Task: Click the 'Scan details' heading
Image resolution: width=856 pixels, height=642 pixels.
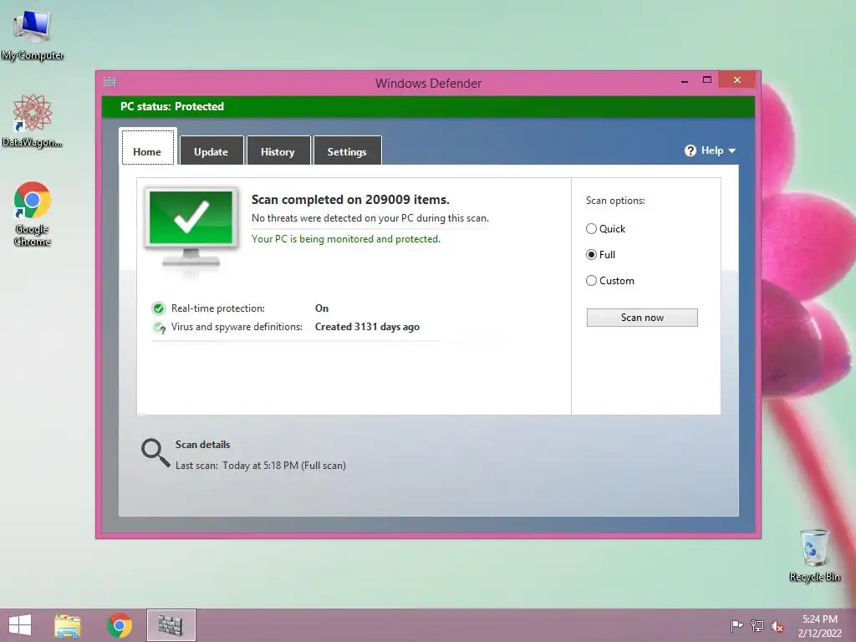Action: click(202, 445)
